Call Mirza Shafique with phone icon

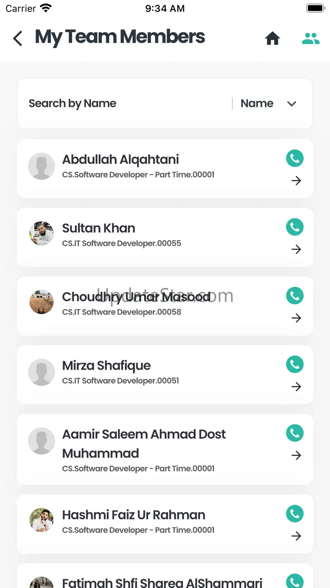point(295,365)
